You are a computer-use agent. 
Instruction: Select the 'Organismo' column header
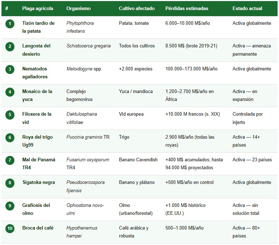[x=78, y=8]
